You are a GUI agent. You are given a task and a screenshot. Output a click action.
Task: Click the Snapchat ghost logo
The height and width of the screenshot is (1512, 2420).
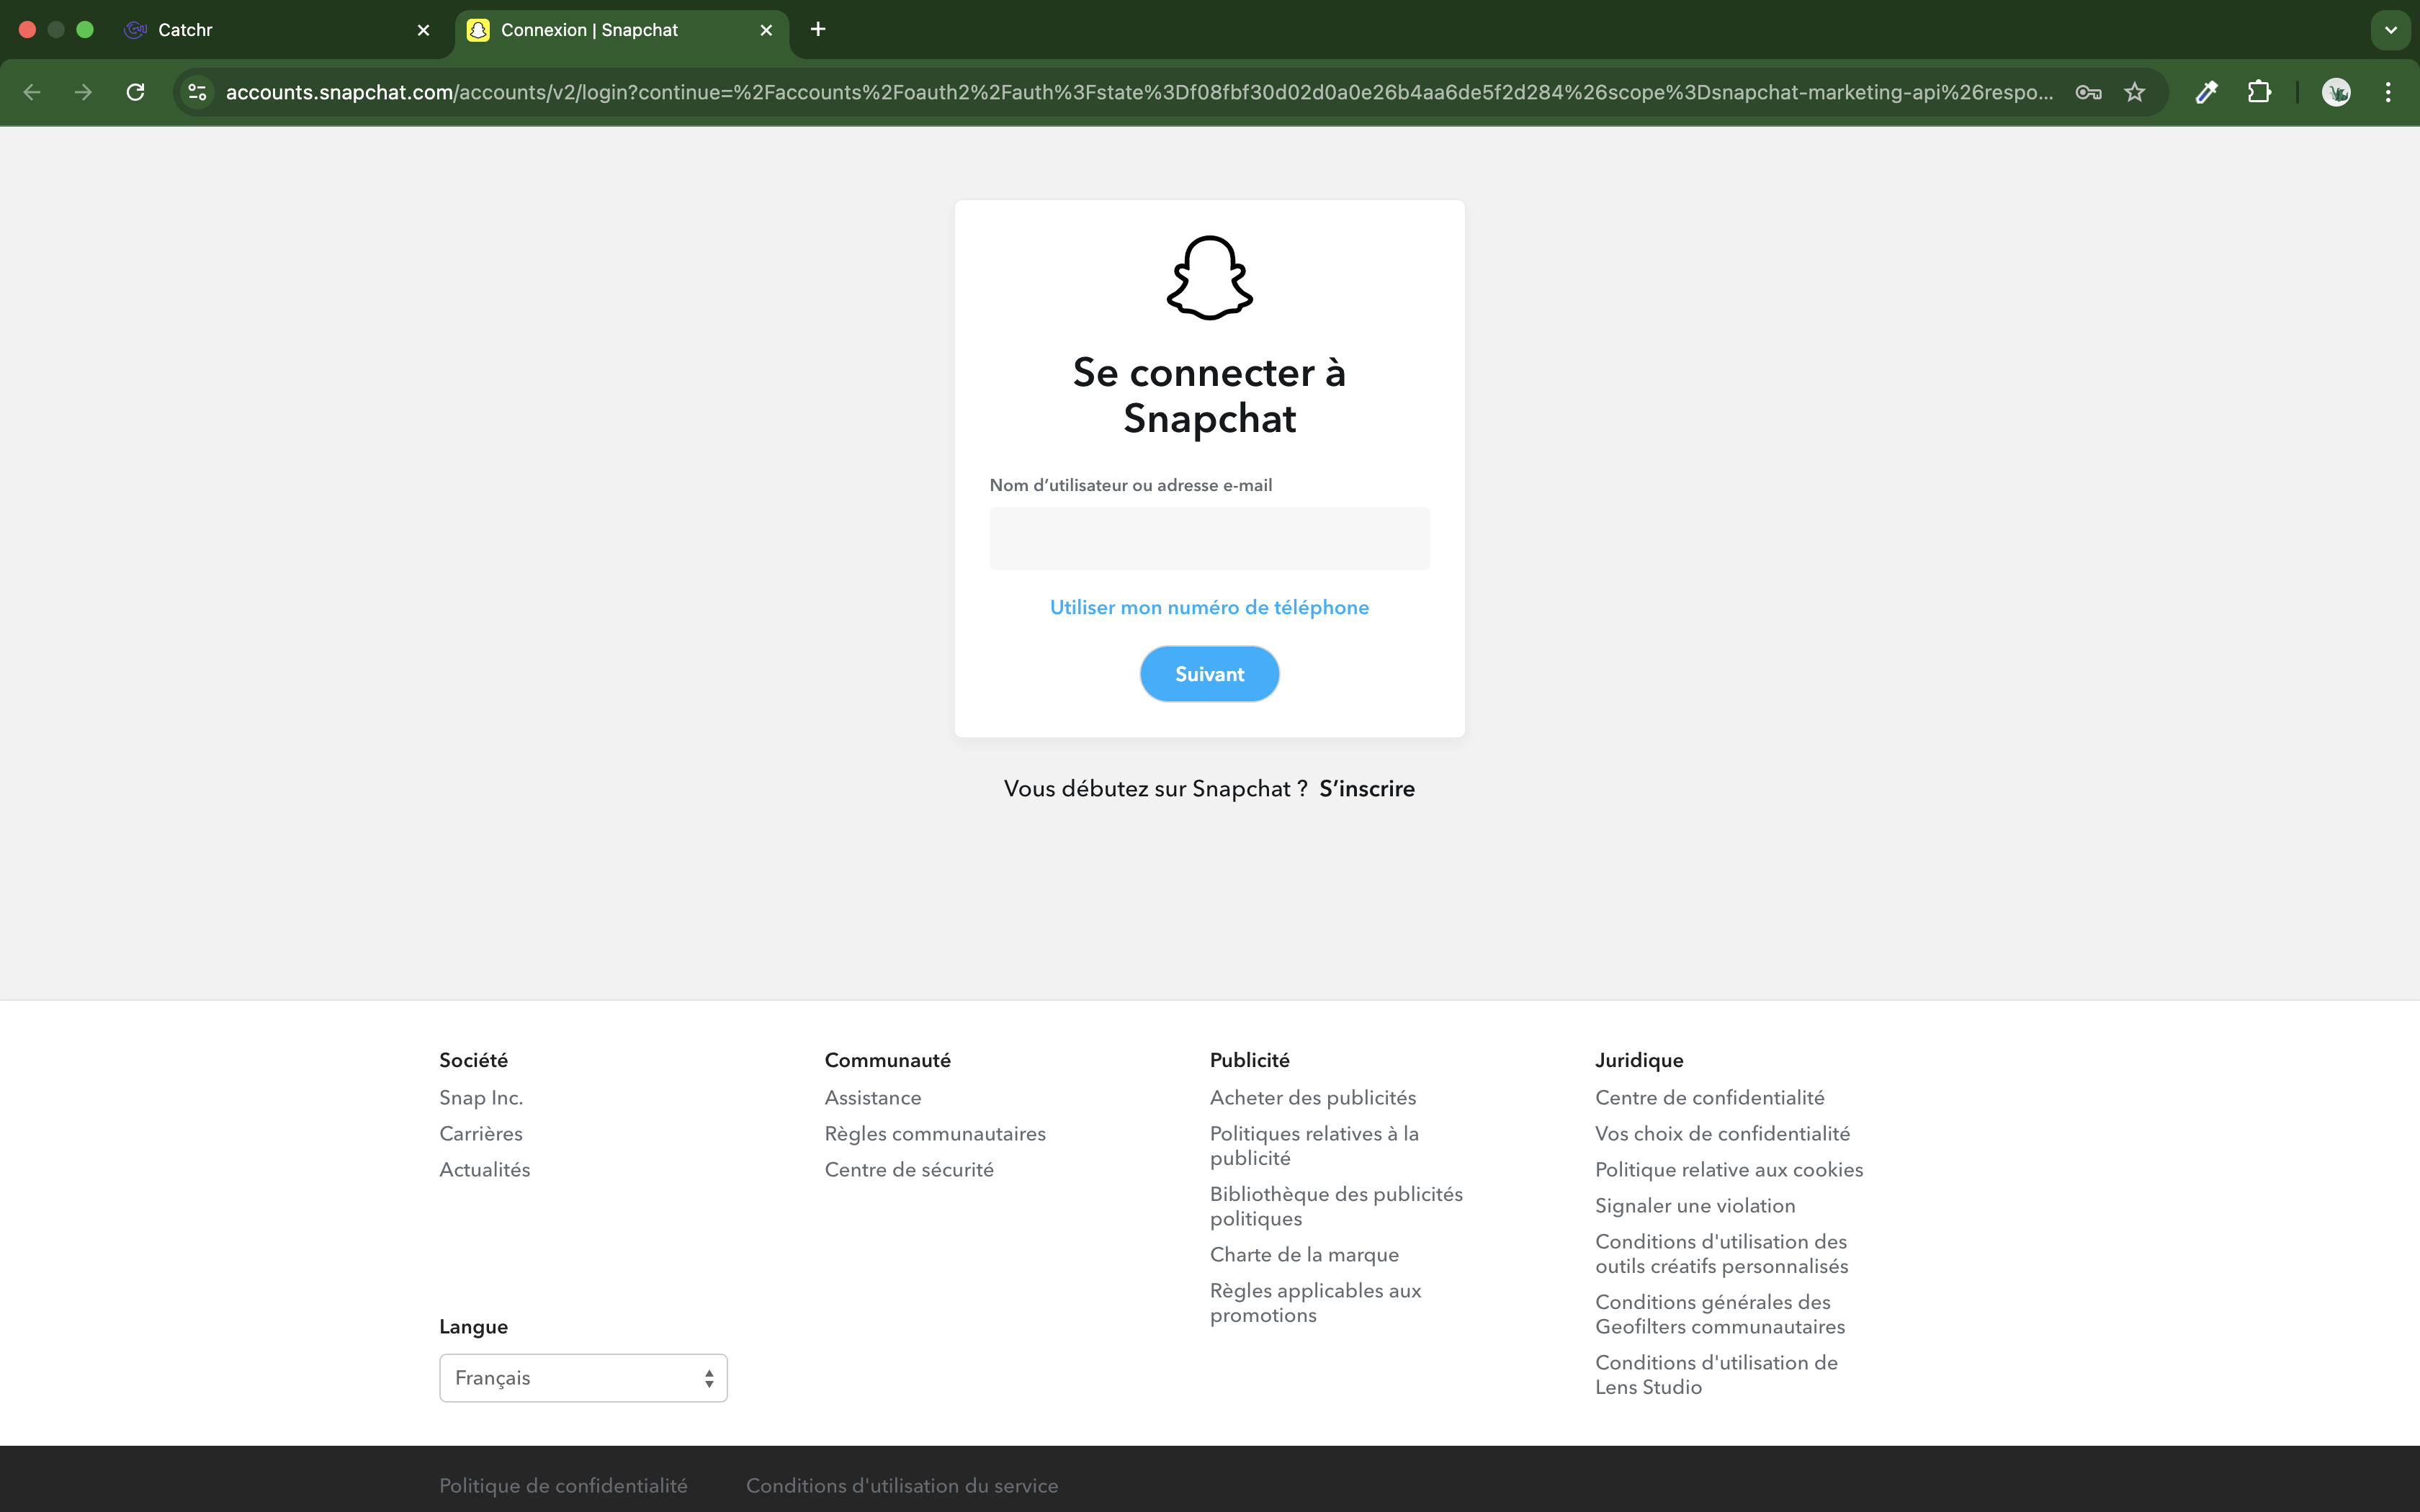pos(1210,278)
